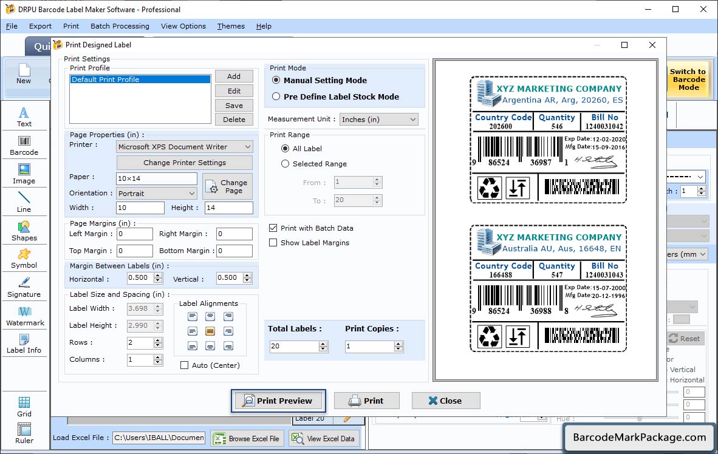
Task: Create a New label from toolbar
Action: 24,73
